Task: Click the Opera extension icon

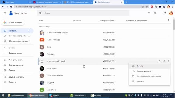Action: coord(152,7)
